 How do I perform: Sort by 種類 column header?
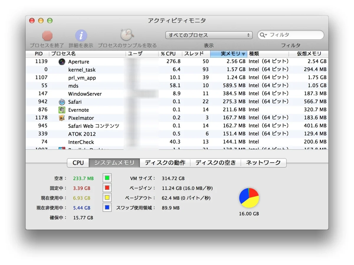pyautogui.click(x=268, y=54)
